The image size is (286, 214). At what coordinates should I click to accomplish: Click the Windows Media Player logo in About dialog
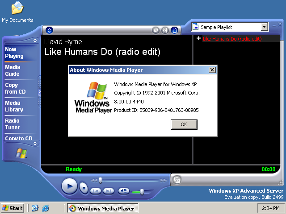click(93, 98)
